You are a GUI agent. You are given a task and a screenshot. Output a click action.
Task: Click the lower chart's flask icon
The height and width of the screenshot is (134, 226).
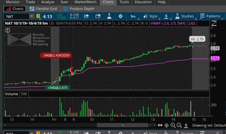tap(109, 133)
